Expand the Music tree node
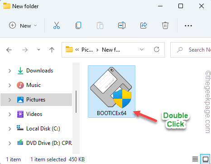Viewport: 211px width, 164px height. [10, 85]
